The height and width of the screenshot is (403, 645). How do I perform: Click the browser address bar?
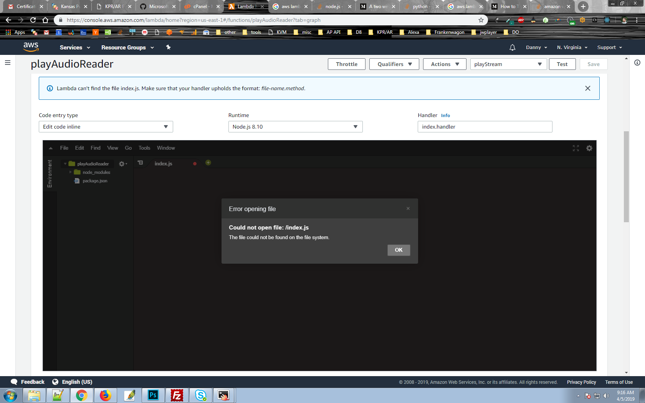[x=269, y=20]
